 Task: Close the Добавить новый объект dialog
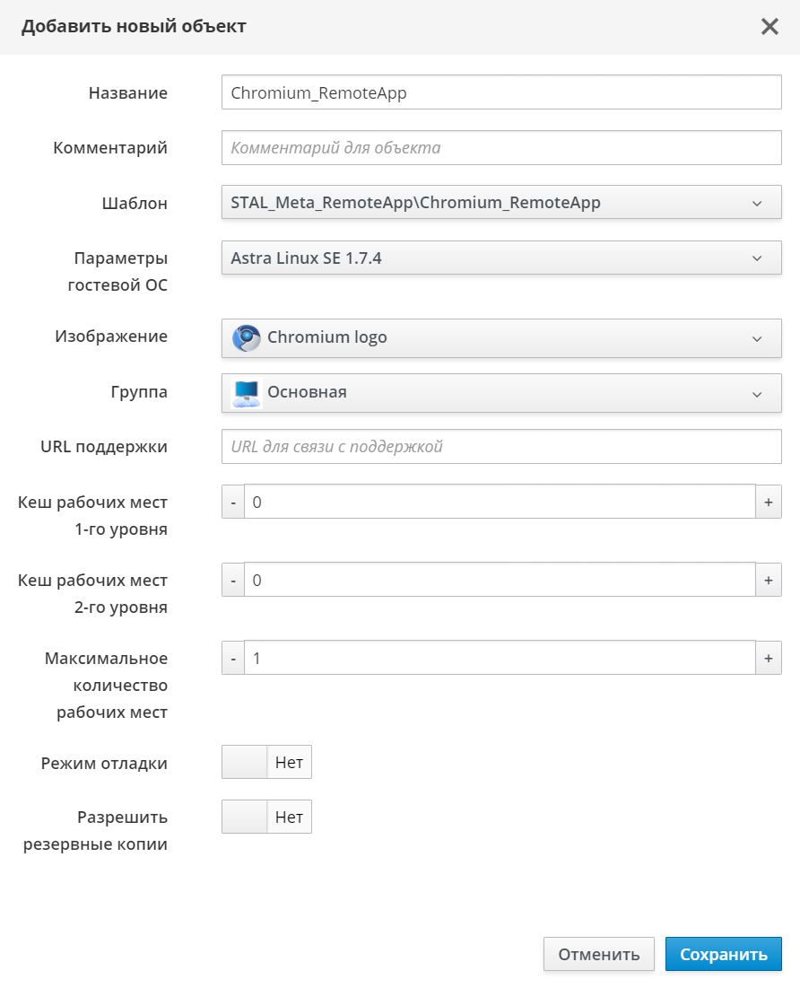pos(770,27)
